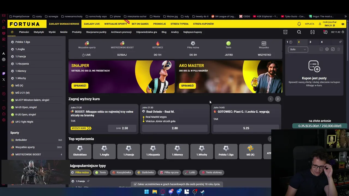Select Tenis filter at top

[x=228, y=45]
